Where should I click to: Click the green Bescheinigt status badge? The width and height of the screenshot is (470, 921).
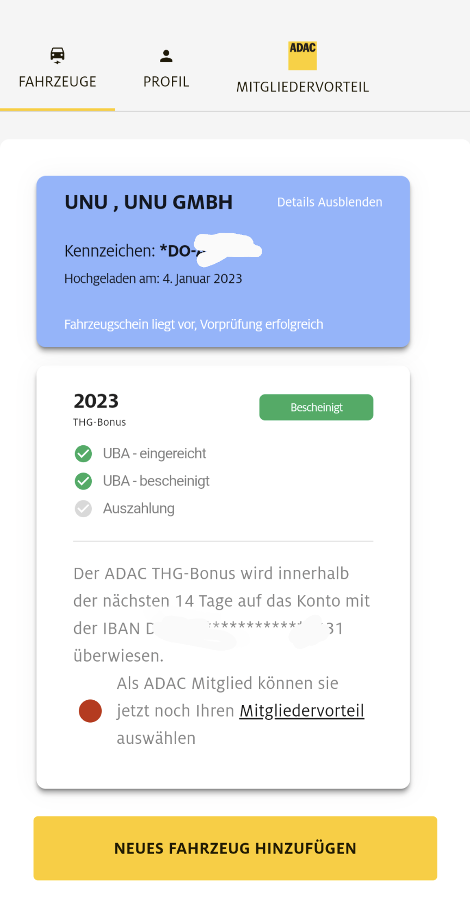(x=316, y=408)
